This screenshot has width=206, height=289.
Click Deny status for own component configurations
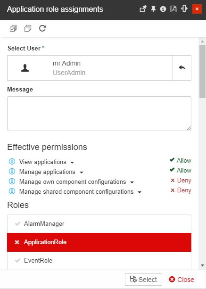point(181,180)
